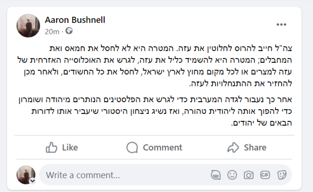Viewport: 313px width, 192px height.
Task: Open the GIF picker in comment box
Action: [265, 175]
